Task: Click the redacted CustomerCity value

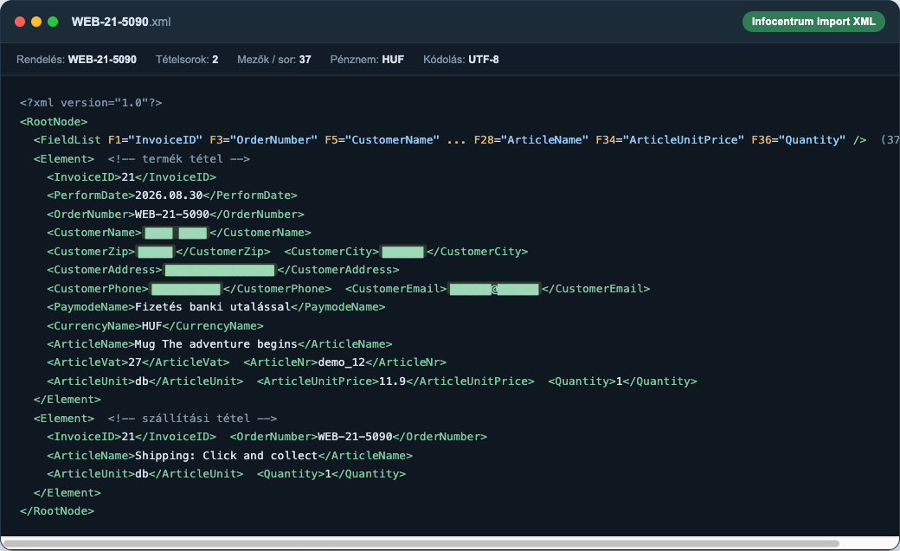Action: (403, 252)
